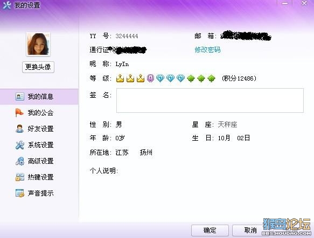Confirm with the 确定 button
Screen dimensions: 314x238
point(210,230)
